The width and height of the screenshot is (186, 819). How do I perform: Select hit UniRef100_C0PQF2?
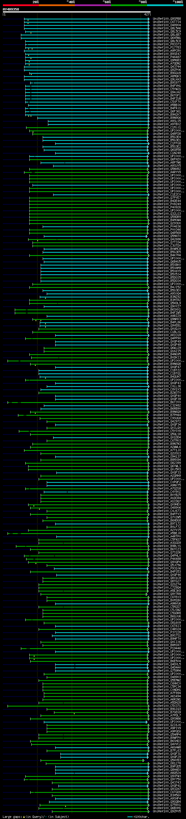(x=167, y=482)
